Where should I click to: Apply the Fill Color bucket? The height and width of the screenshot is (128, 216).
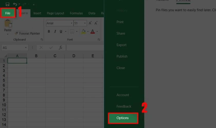[83, 31]
